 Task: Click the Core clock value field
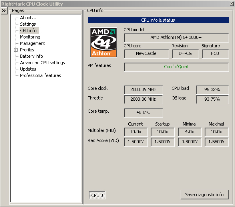tap(143, 90)
